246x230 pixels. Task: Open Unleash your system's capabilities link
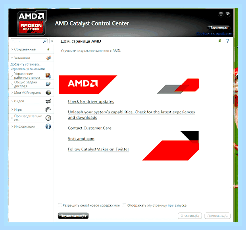(x=131, y=115)
